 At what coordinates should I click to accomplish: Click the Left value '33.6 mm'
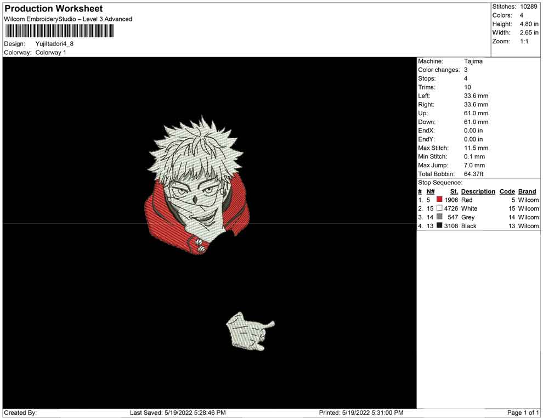[x=476, y=96]
